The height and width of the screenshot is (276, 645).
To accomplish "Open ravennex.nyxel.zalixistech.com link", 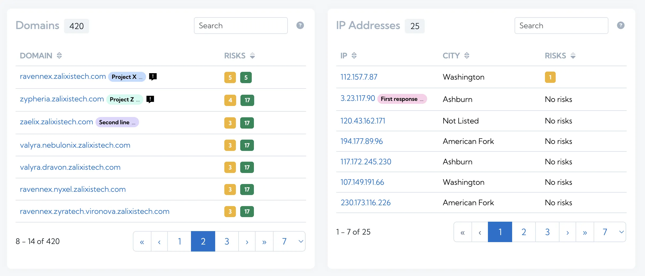I will 73,189.
